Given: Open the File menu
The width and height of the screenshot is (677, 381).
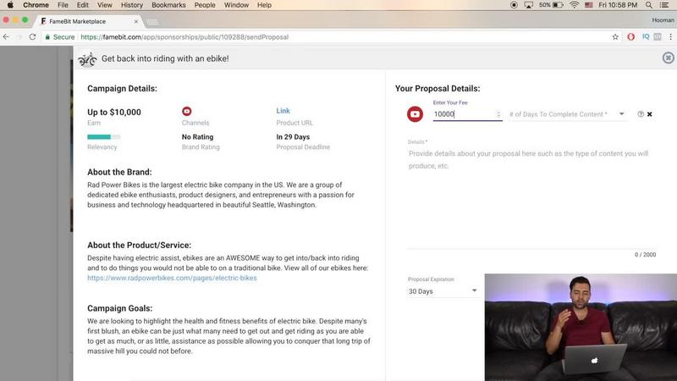Looking at the screenshot, I should click(63, 5).
